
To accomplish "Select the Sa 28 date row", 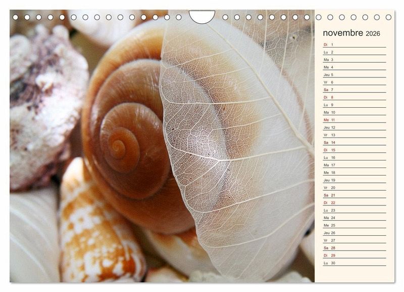I will 354,248.
